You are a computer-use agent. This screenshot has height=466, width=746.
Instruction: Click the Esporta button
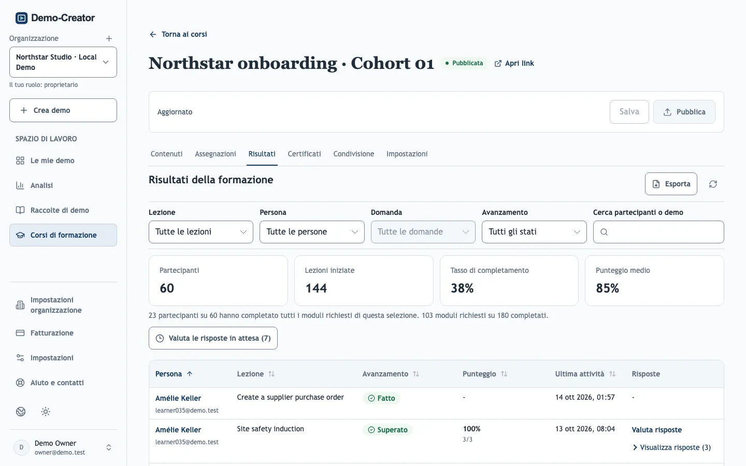click(671, 184)
